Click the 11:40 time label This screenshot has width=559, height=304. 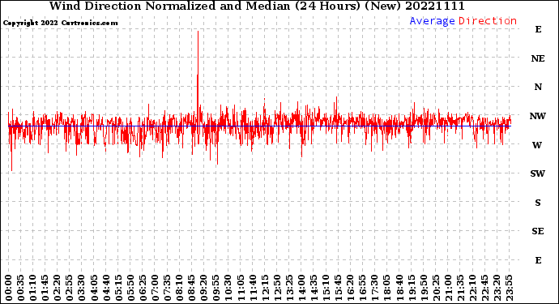[x=253, y=288]
